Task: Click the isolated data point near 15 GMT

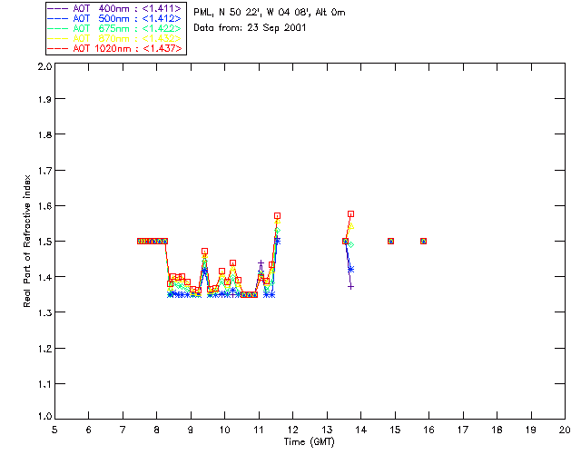Action: click(x=390, y=241)
